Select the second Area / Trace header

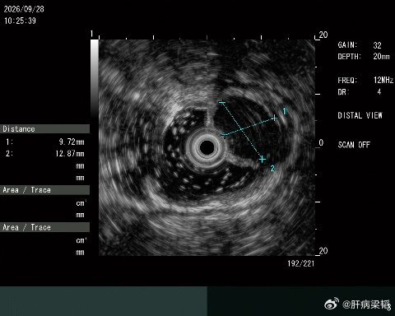click(44, 227)
